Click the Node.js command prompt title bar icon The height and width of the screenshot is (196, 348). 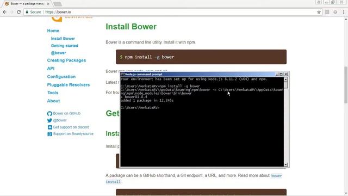click(x=122, y=74)
